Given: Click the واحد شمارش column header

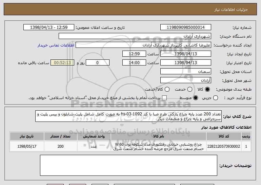Looking at the screenshot, I should pos(94,136).
